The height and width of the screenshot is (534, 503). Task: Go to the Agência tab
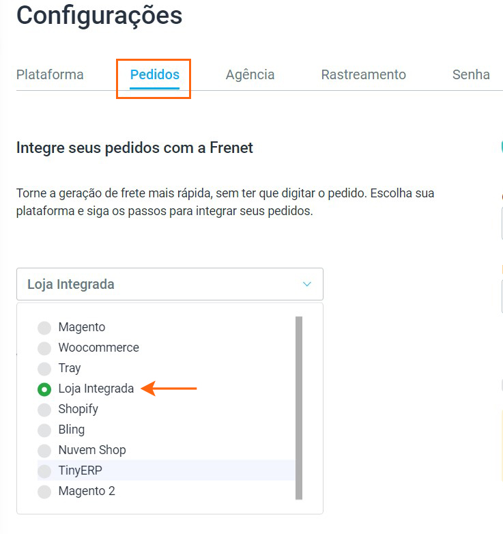(x=250, y=74)
